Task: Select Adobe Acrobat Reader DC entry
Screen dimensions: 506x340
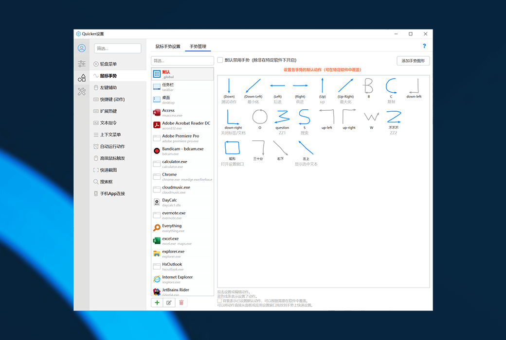Action: click(x=182, y=125)
